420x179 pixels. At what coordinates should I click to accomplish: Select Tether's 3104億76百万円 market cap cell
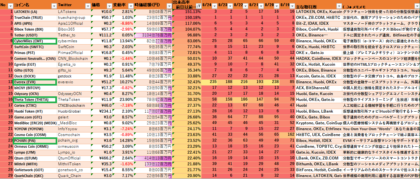[x=153, y=35]
